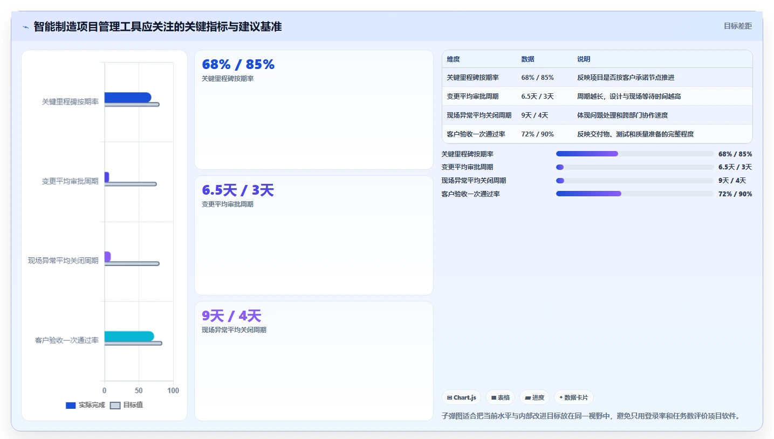Select the 表格 tag chip
This screenshot has height=439, width=774.
pyautogui.click(x=500, y=397)
